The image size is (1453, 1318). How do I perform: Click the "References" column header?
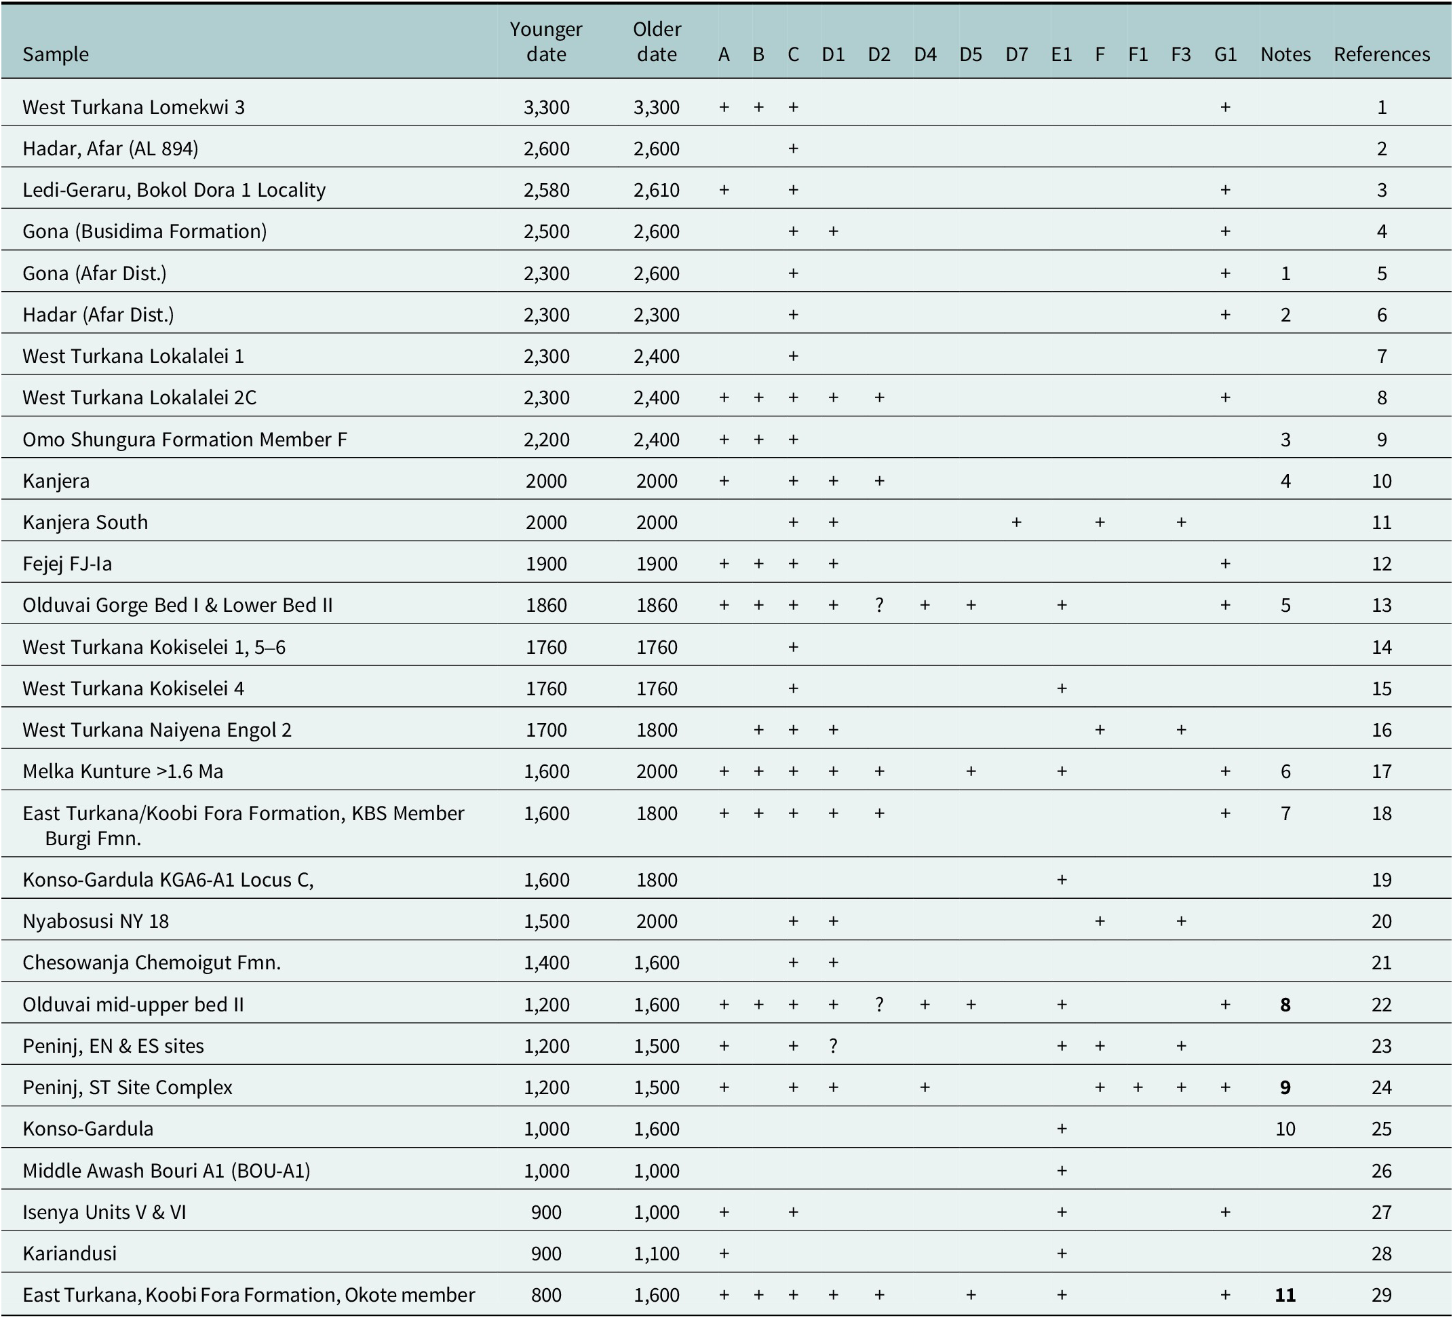coord(1382,55)
